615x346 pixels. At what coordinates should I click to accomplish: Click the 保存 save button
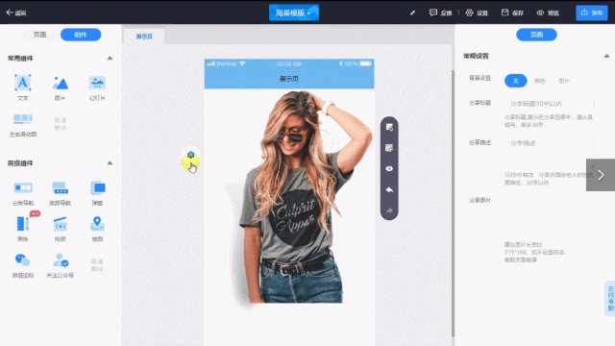pos(512,12)
